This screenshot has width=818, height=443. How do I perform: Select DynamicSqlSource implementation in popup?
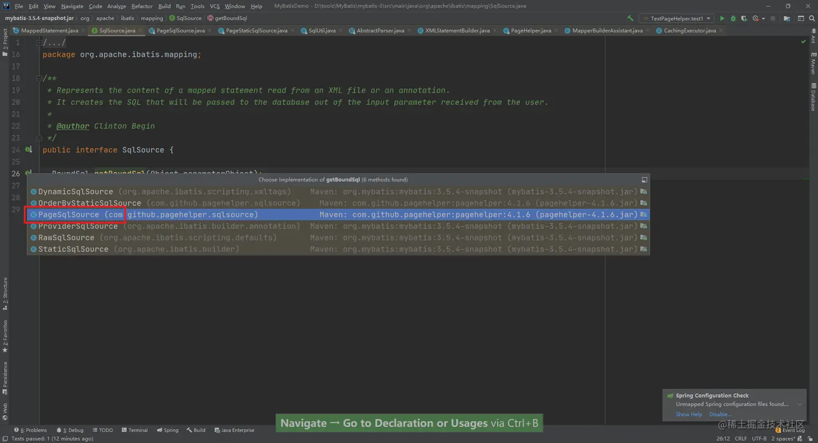338,191
